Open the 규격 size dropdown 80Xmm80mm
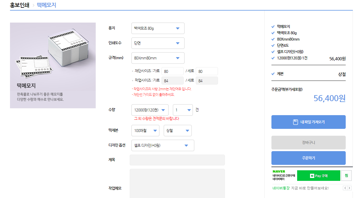The width and height of the screenshot is (358, 198). pos(158,58)
